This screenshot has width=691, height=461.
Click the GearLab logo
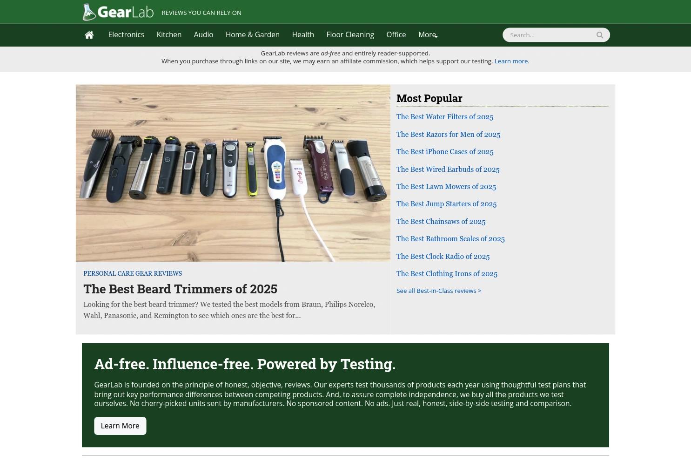point(118,12)
